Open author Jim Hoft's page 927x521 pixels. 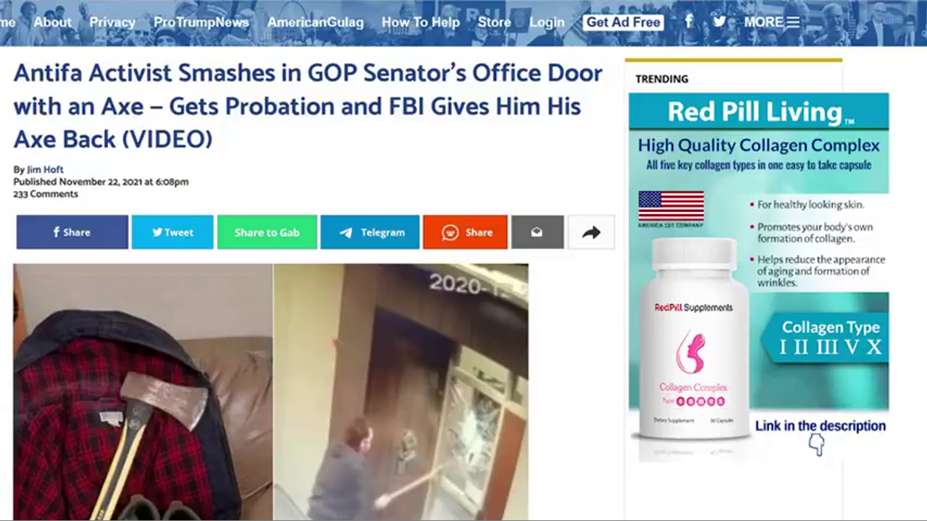pos(45,170)
